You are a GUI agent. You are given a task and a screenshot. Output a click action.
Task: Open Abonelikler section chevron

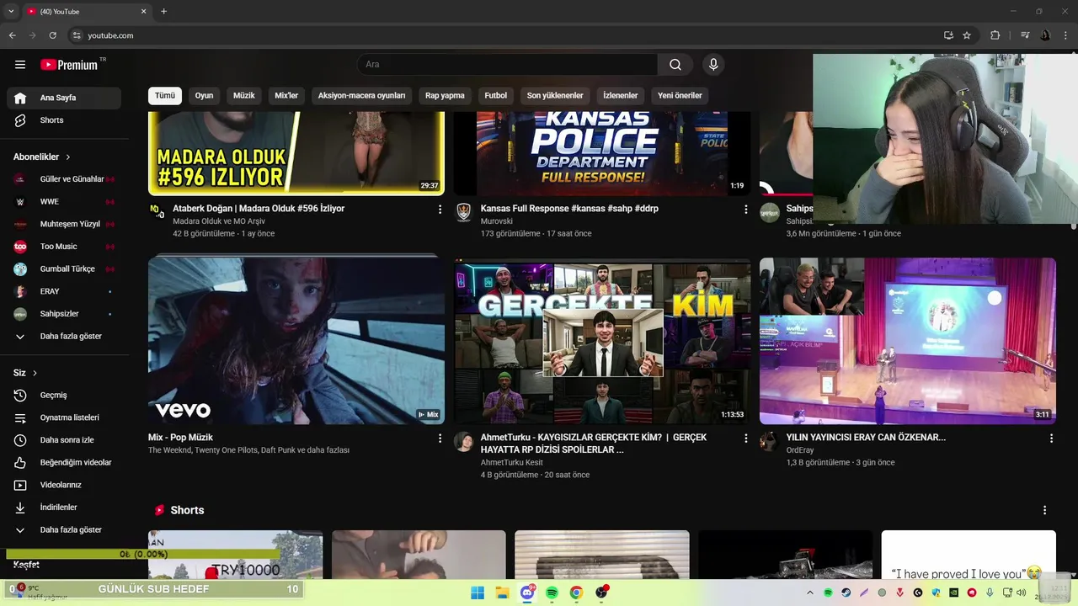(68, 157)
